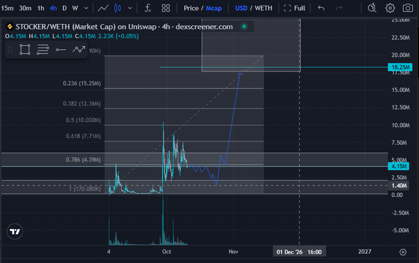Click the 0.236 (15.25M) Fib level label
419x263 pixels.
[82, 84]
